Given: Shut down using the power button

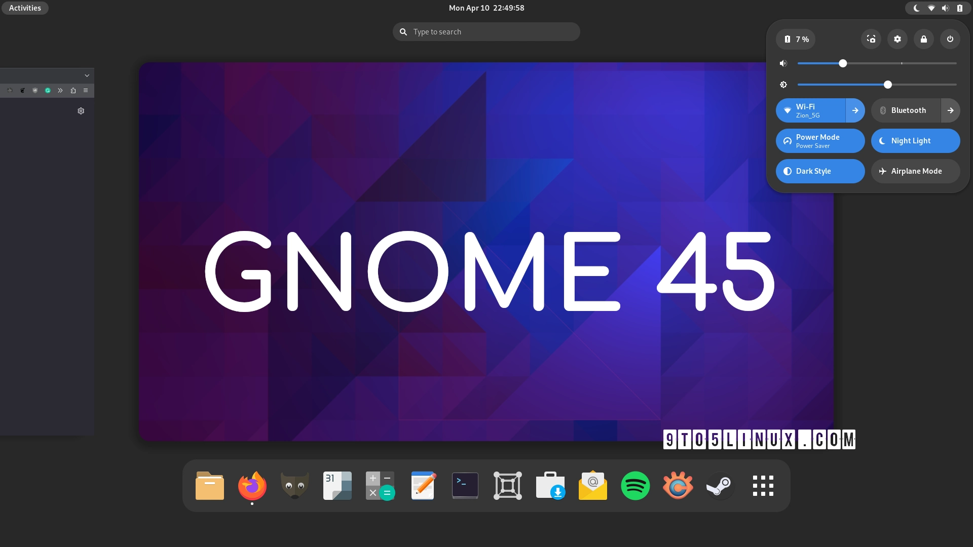Looking at the screenshot, I should (x=949, y=39).
